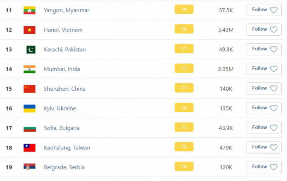Viewport: 287px width, 181px height.
Task: Click the China flag icon
Action: (x=29, y=89)
